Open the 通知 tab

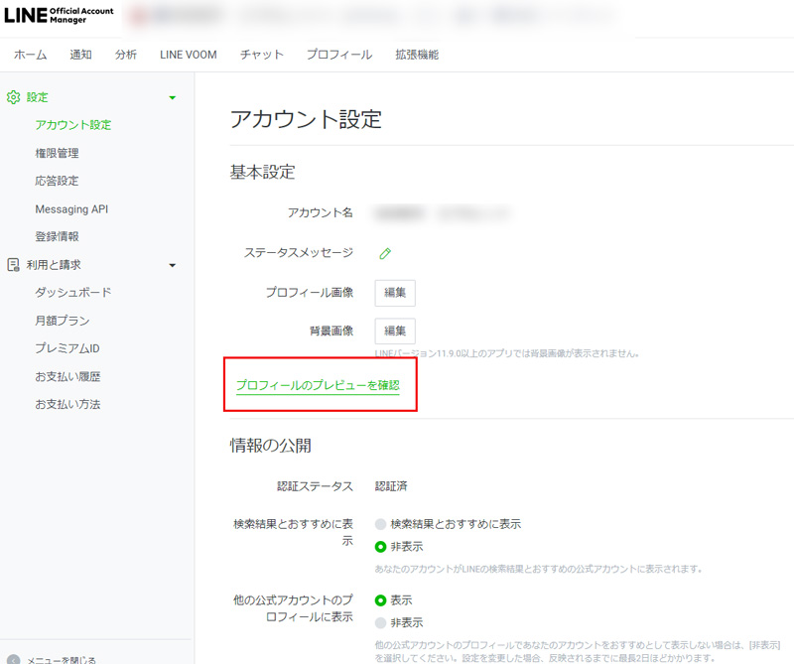point(80,55)
